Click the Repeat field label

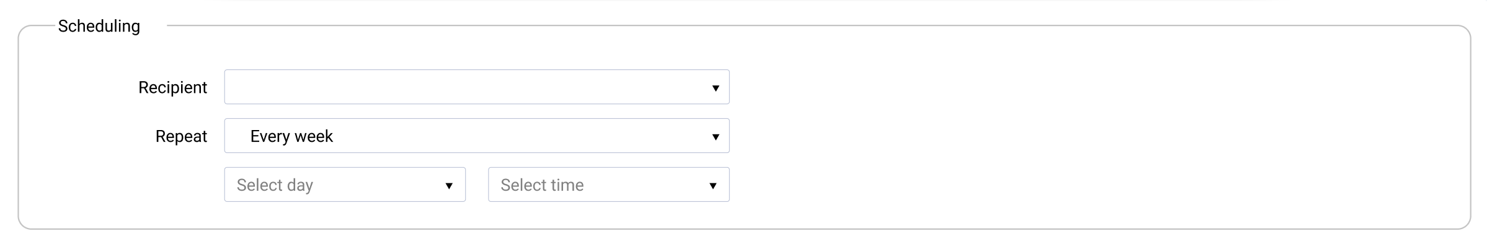point(181,136)
